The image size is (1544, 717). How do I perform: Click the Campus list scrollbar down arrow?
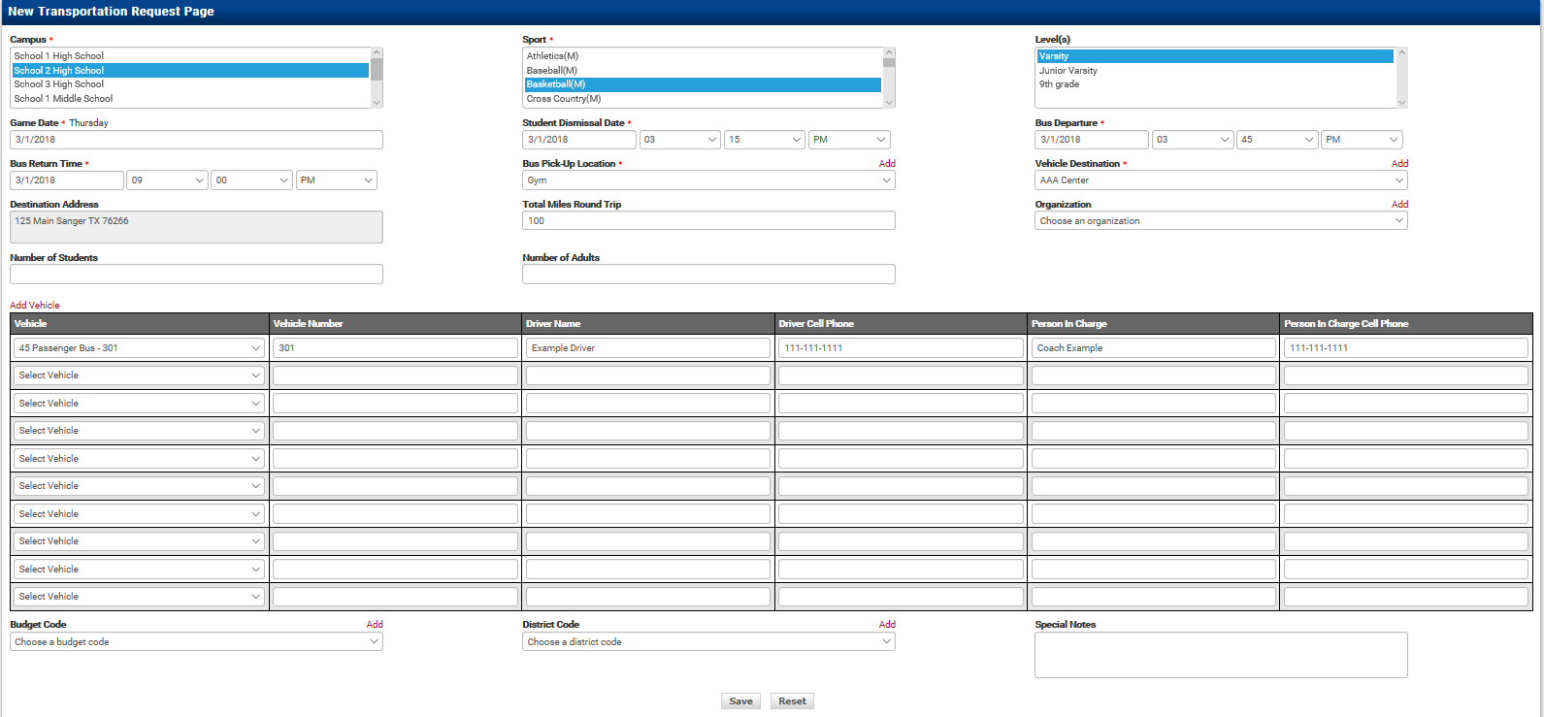click(x=377, y=101)
